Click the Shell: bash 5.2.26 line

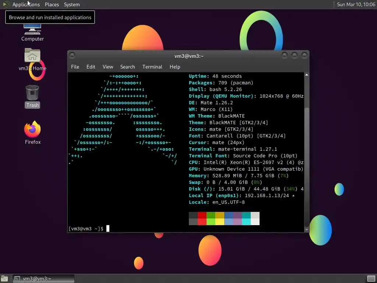(x=215, y=89)
